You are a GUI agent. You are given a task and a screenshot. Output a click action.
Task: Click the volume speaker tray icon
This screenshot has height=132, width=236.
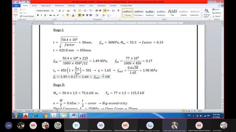click(201, 116)
